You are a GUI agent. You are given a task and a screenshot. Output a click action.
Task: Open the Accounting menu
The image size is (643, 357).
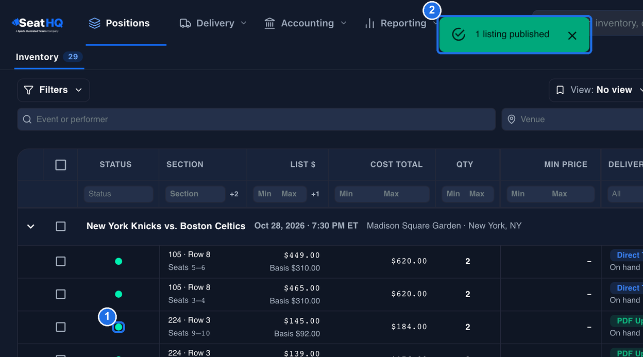(306, 23)
